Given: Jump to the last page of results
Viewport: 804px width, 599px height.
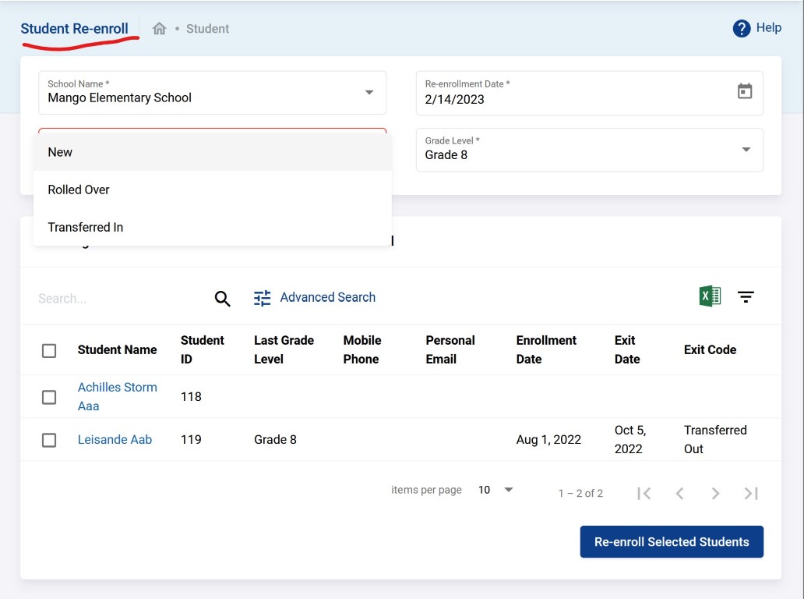Looking at the screenshot, I should (750, 493).
